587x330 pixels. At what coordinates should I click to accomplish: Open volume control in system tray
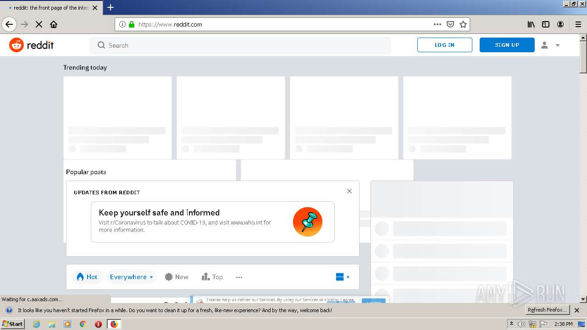(x=521, y=324)
